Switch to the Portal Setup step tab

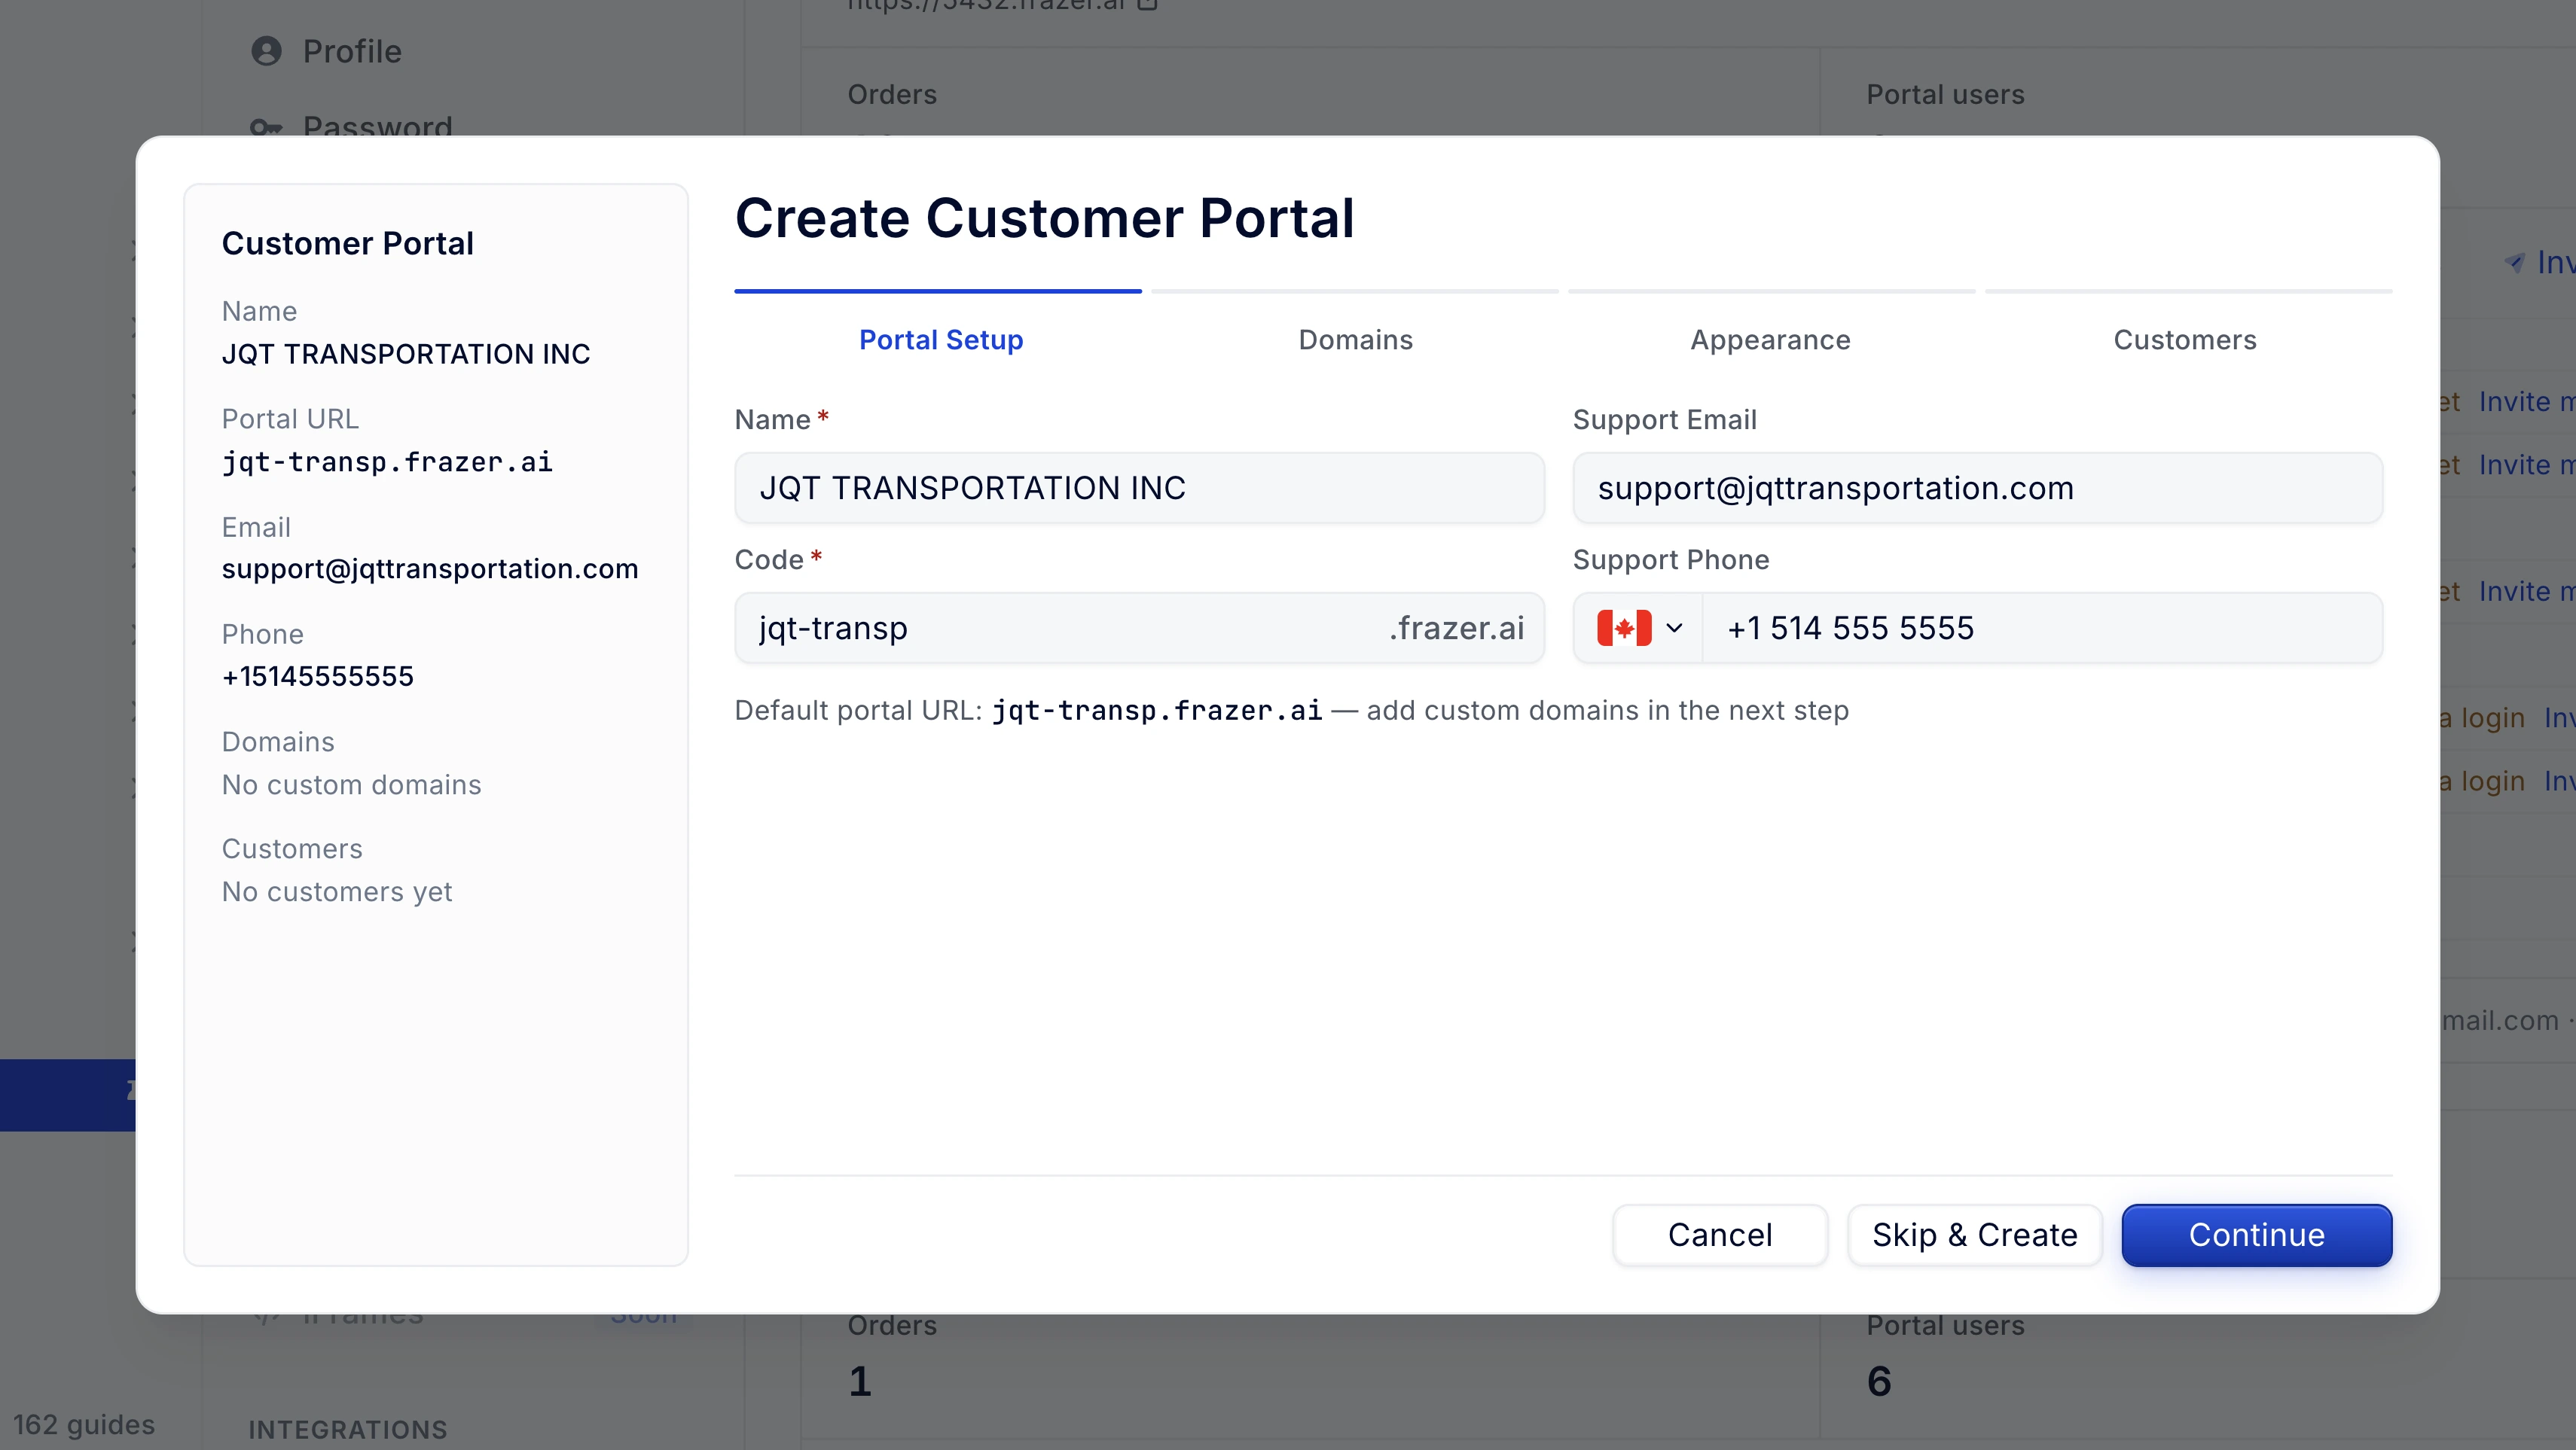pyautogui.click(x=940, y=340)
